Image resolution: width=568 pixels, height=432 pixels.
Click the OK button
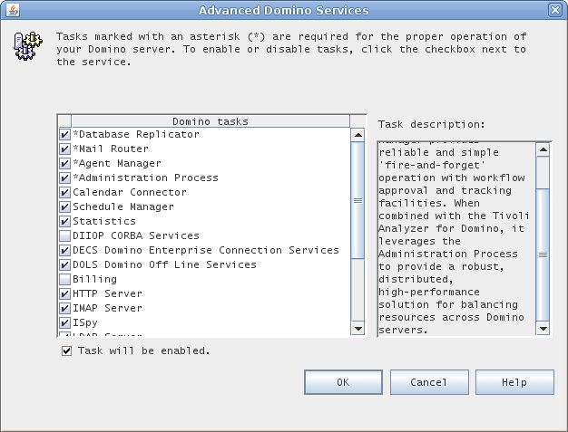pyautogui.click(x=343, y=382)
